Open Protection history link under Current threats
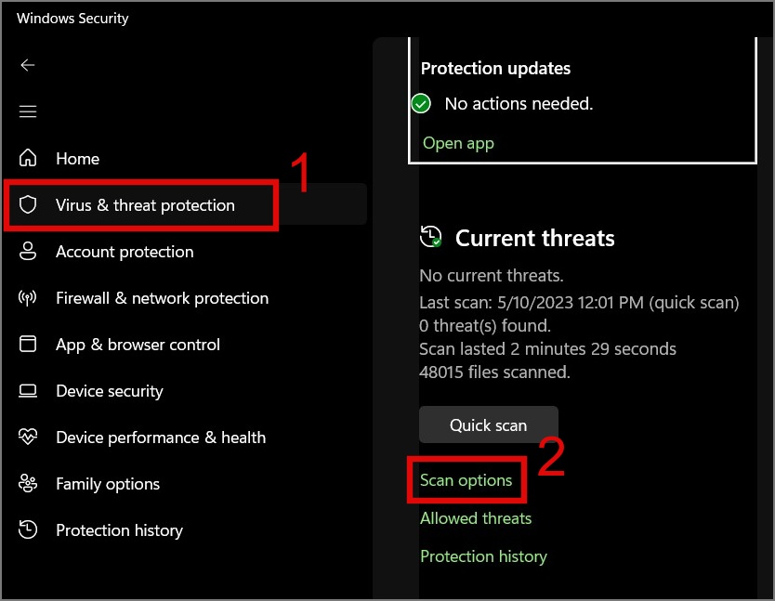The image size is (775, 601). point(483,556)
